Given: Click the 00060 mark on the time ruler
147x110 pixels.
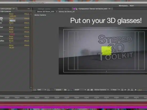Looking at the screenshot, I should click(x=116, y=97).
